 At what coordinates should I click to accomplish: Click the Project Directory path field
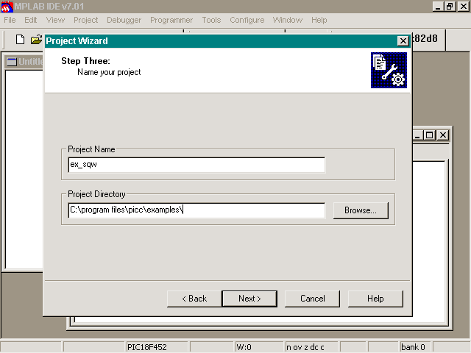[x=196, y=210]
